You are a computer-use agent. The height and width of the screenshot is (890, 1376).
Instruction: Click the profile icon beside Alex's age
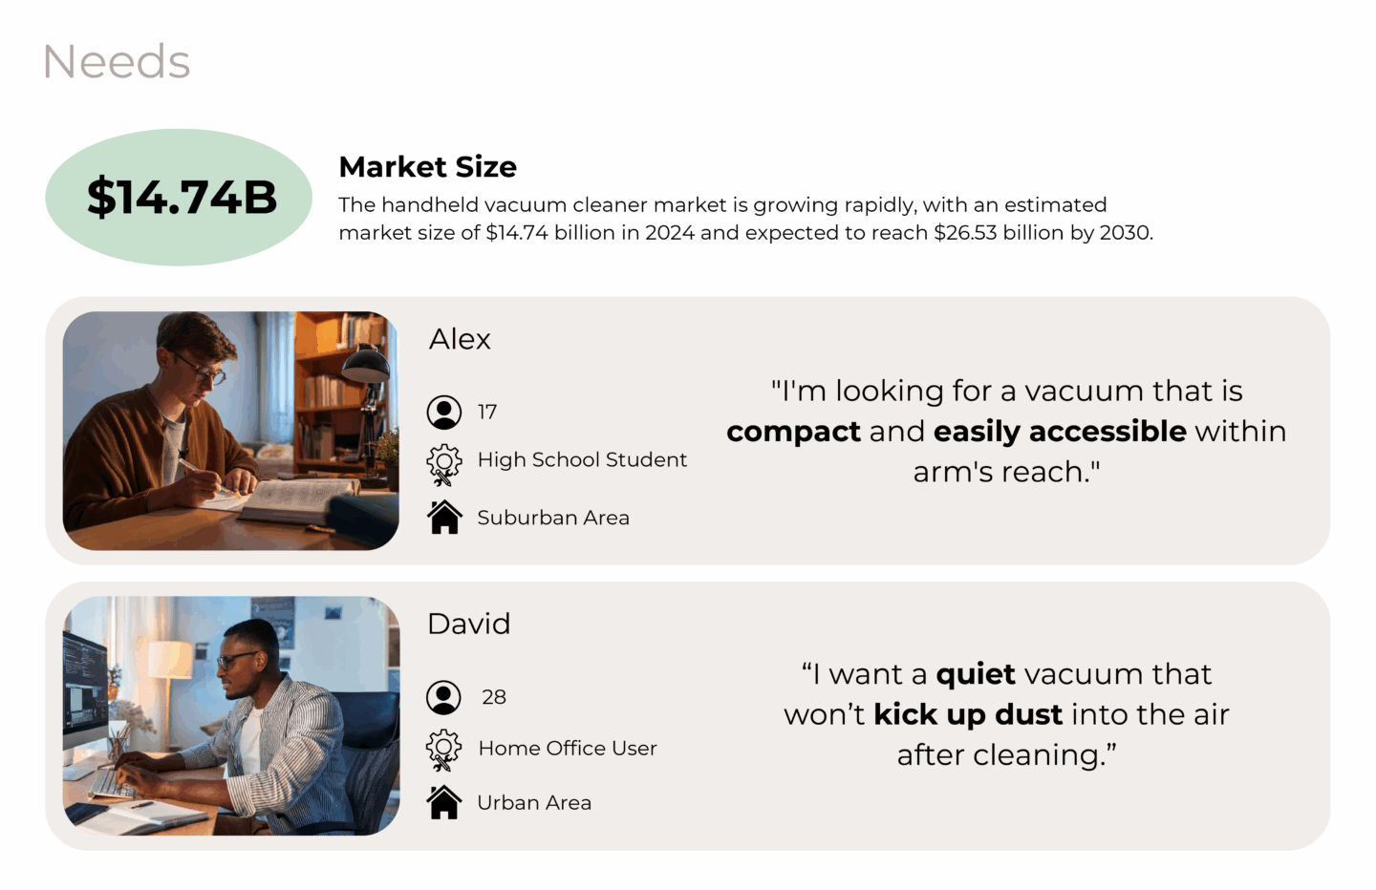pos(443,413)
